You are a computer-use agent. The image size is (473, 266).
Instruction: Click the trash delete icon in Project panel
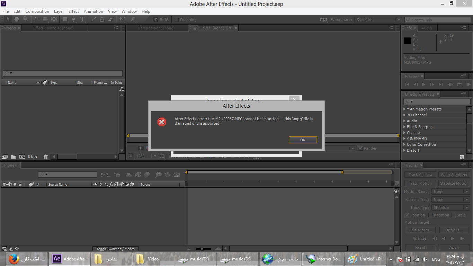coord(46,157)
